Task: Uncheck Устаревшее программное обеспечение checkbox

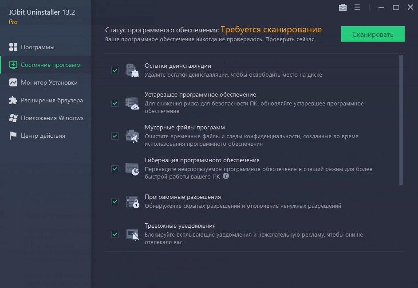Action: pos(115,103)
